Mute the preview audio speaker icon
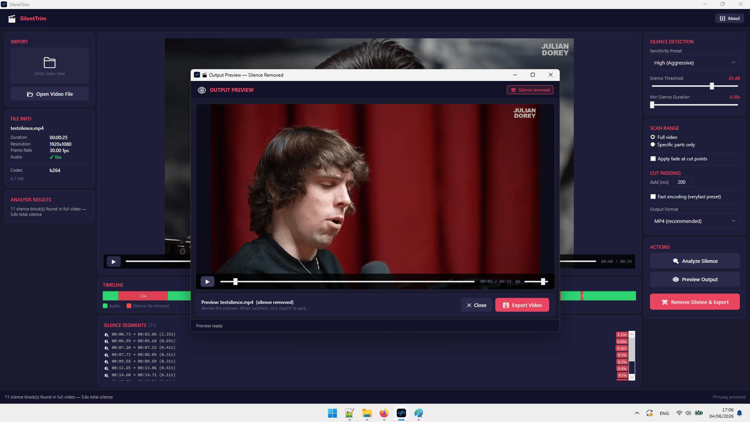The width and height of the screenshot is (750, 422). tap(518, 281)
